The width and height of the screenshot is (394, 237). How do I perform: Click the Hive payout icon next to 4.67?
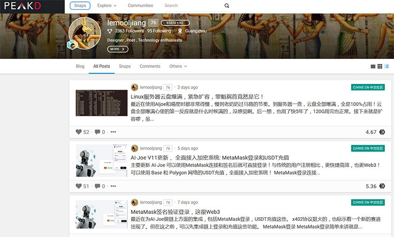click(x=382, y=132)
